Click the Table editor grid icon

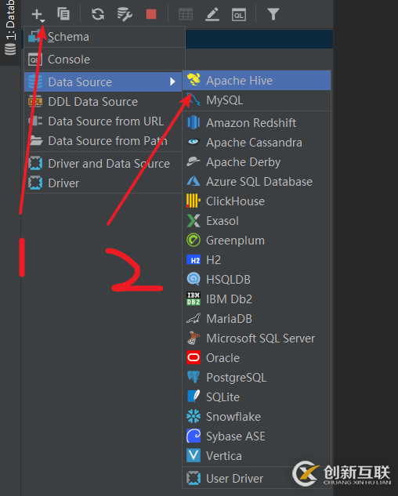(x=186, y=15)
